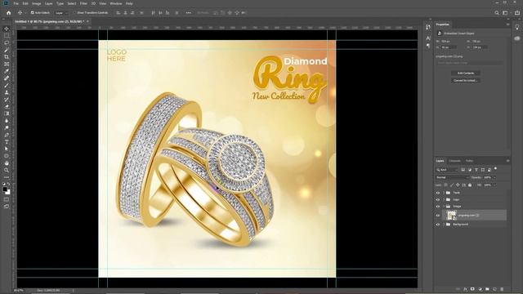Expand the Background group in Layers

pos(444,225)
